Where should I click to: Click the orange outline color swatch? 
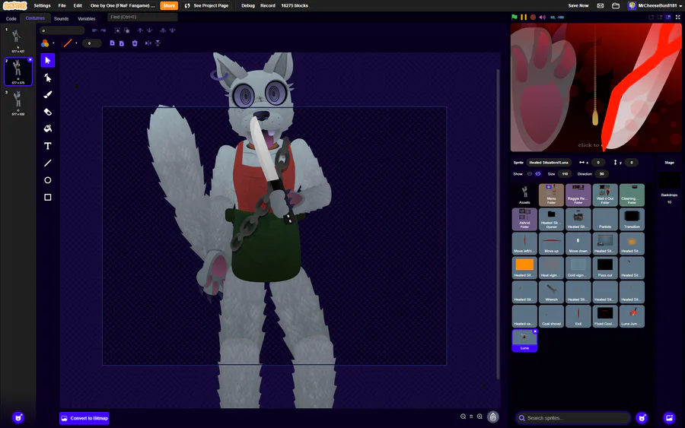tap(68, 43)
